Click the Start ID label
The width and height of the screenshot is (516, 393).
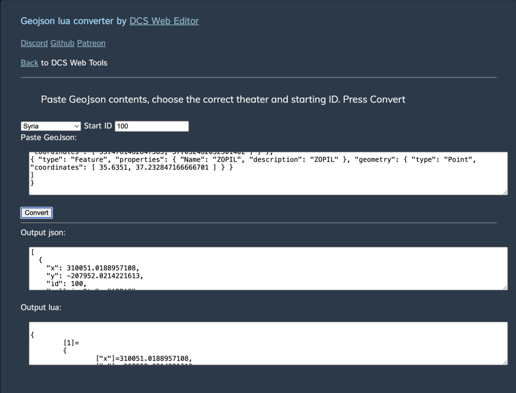tap(98, 126)
